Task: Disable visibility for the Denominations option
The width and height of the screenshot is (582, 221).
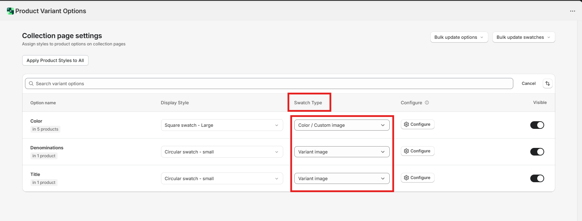Action: pyautogui.click(x=537, y=152)
